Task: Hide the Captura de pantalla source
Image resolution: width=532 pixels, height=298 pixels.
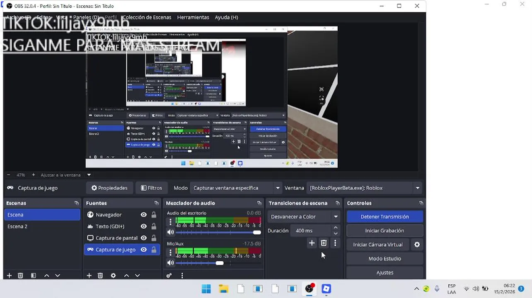Action: pos(144,238)
